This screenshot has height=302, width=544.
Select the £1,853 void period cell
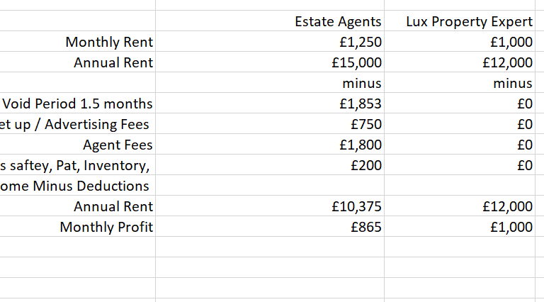pyautogui.click(x=361, y=104)
